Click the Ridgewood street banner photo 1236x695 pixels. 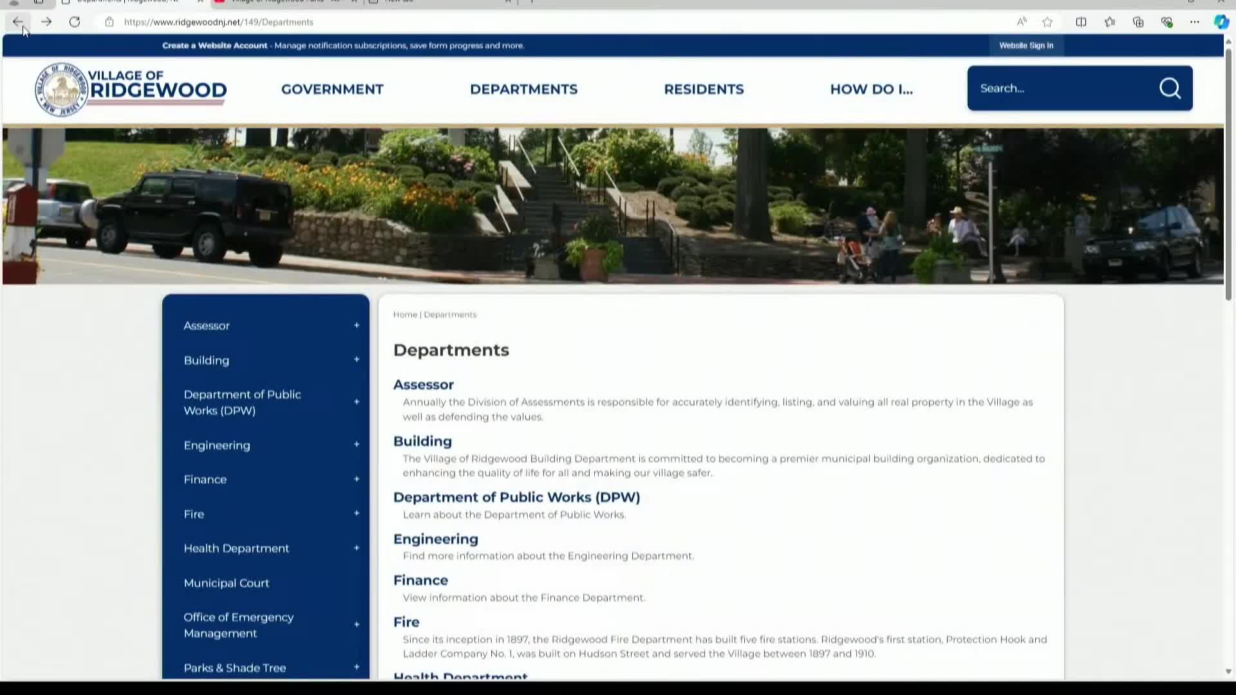point(613,206)
